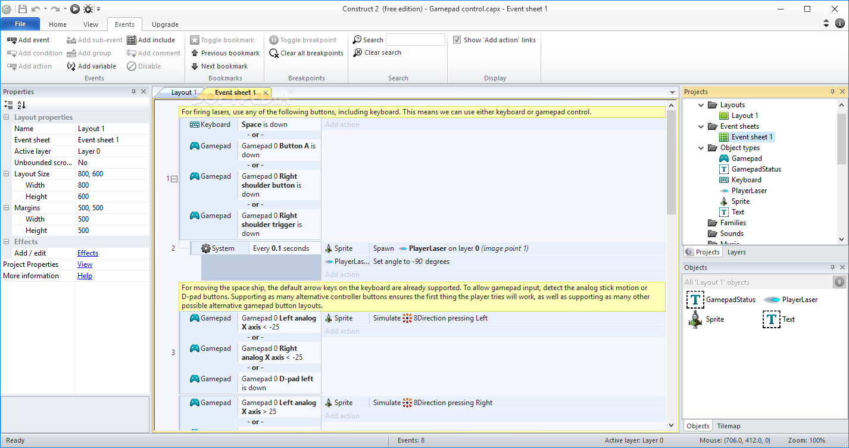Viewport: 849px width, 448px height.
Task: Click Add action for event 1
Action: [342, 125]
